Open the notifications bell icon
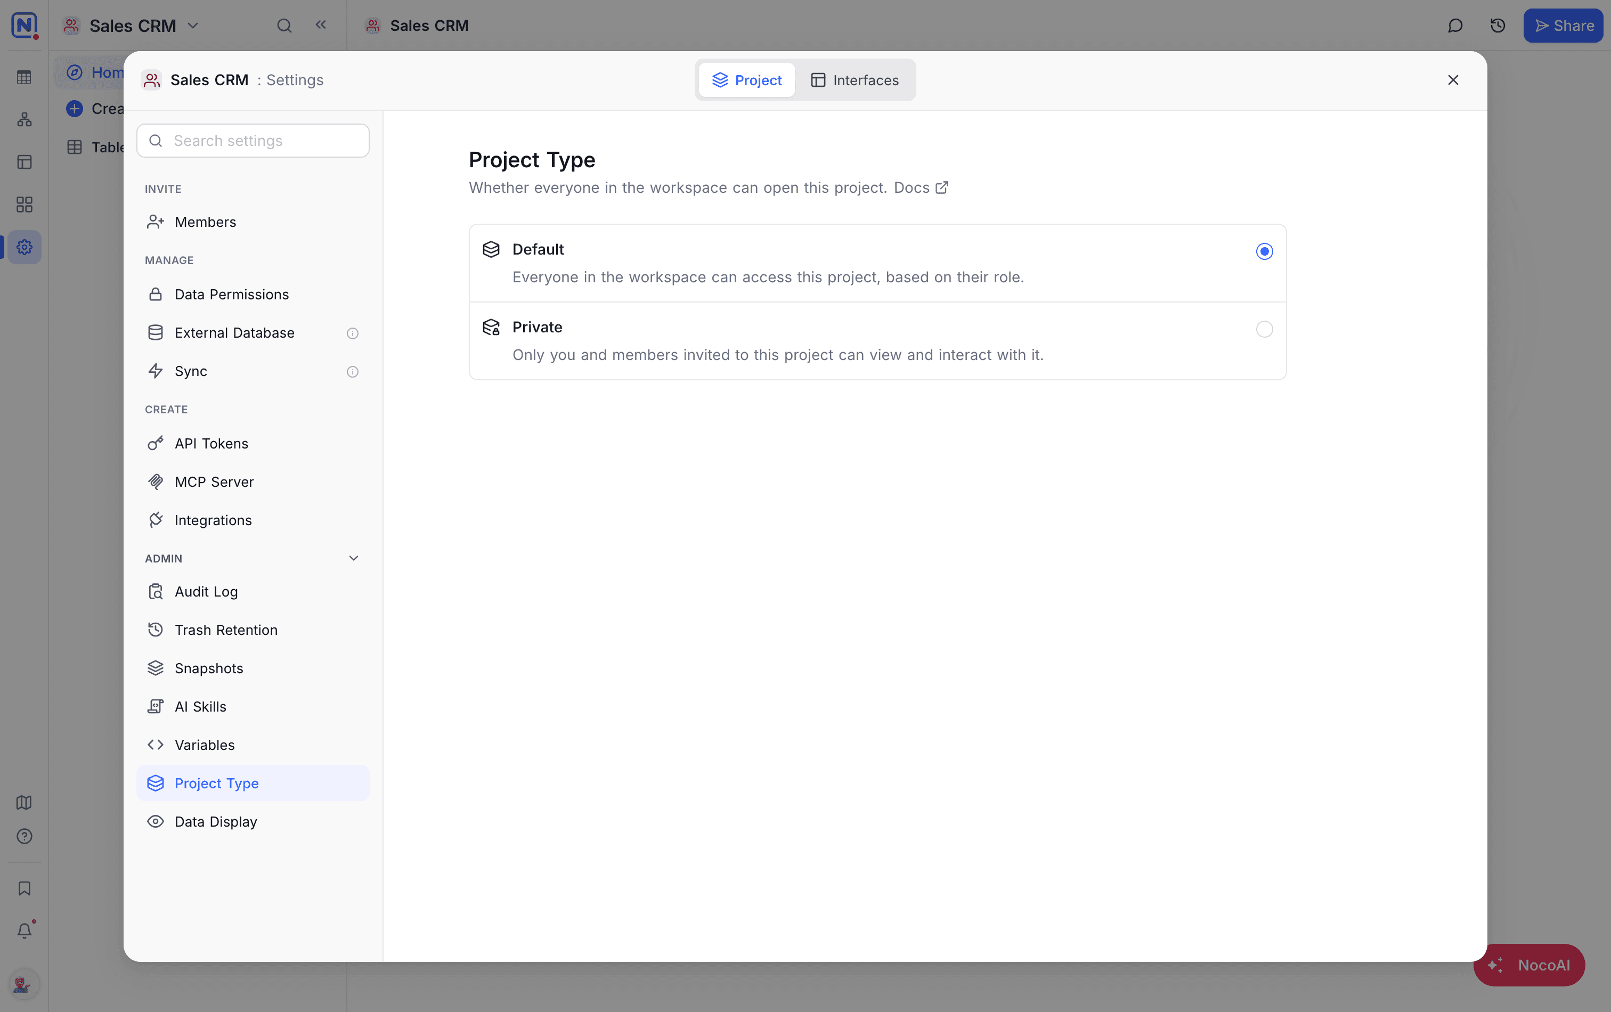 tap(24, 931)
